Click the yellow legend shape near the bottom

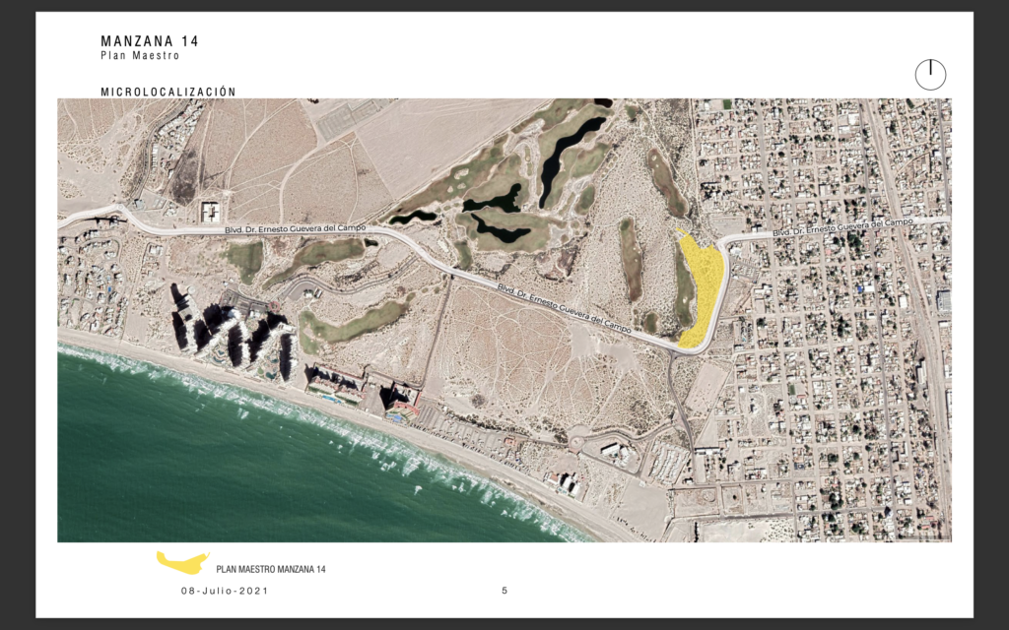(182, 563)
